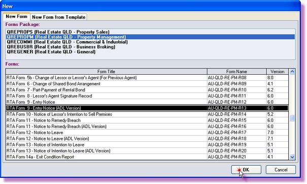
Task: Click form name AU-QLD-RE-PM-R08
Action: click(x=227, y=78)
